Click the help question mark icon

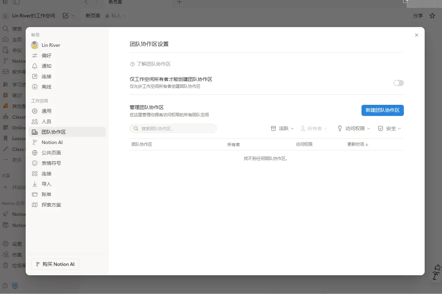tap(5, 286)
